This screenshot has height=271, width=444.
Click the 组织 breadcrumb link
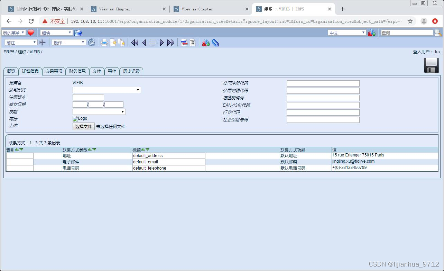23,52
